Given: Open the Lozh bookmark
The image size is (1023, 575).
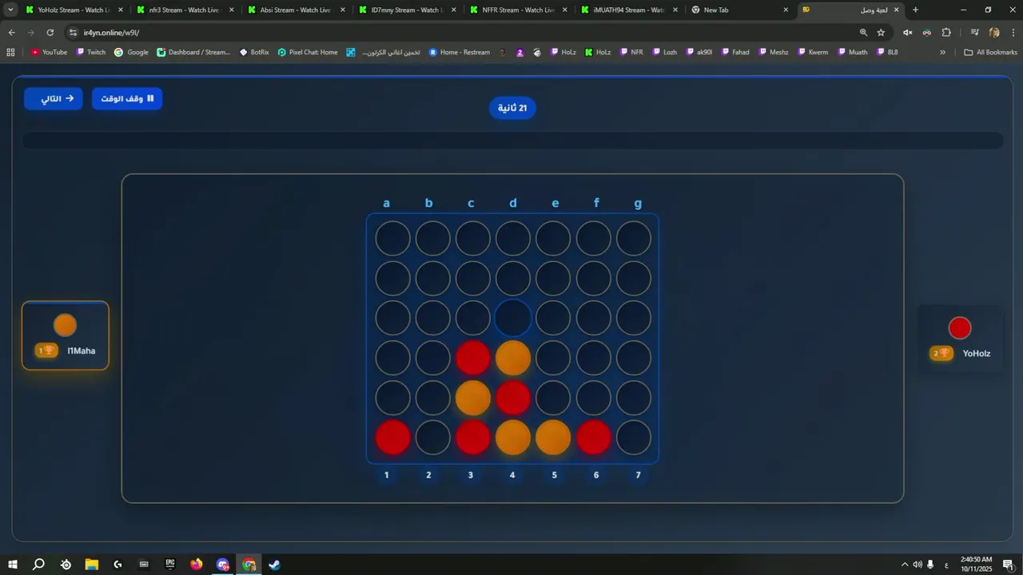Looking at the screenshot, I should [x=664, y=52].
